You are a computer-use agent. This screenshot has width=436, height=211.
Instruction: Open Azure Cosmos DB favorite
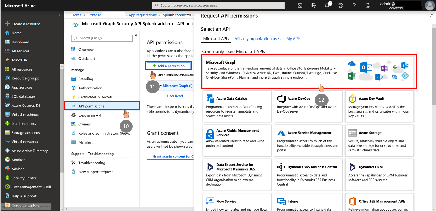point(26,105)
